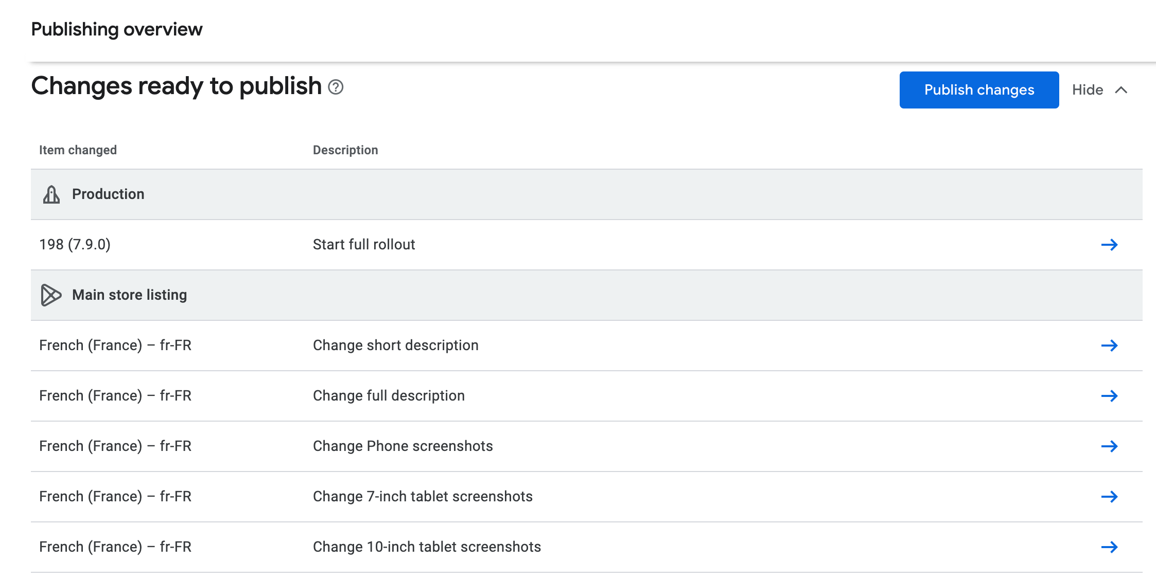Select the Main store listing section header
The width and height of the screenshot is (1156, 580).
tap(129, 295)
